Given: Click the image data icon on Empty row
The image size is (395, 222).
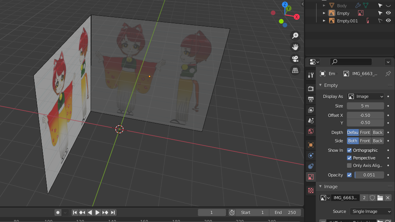Looking at the screenshot, I should pos(360,13).
